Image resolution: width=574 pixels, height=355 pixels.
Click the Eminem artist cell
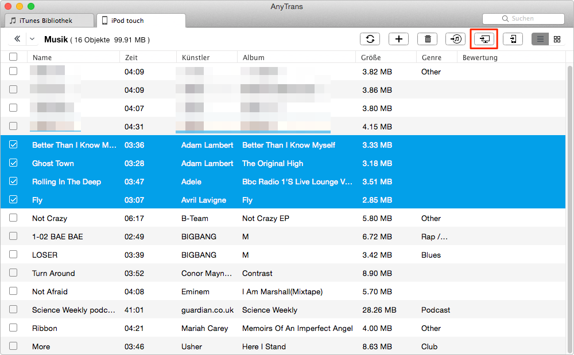195,291
